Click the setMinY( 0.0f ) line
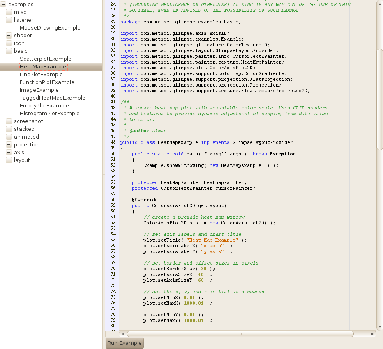This screenshot has width=383, height=349. tap(173, 315)
